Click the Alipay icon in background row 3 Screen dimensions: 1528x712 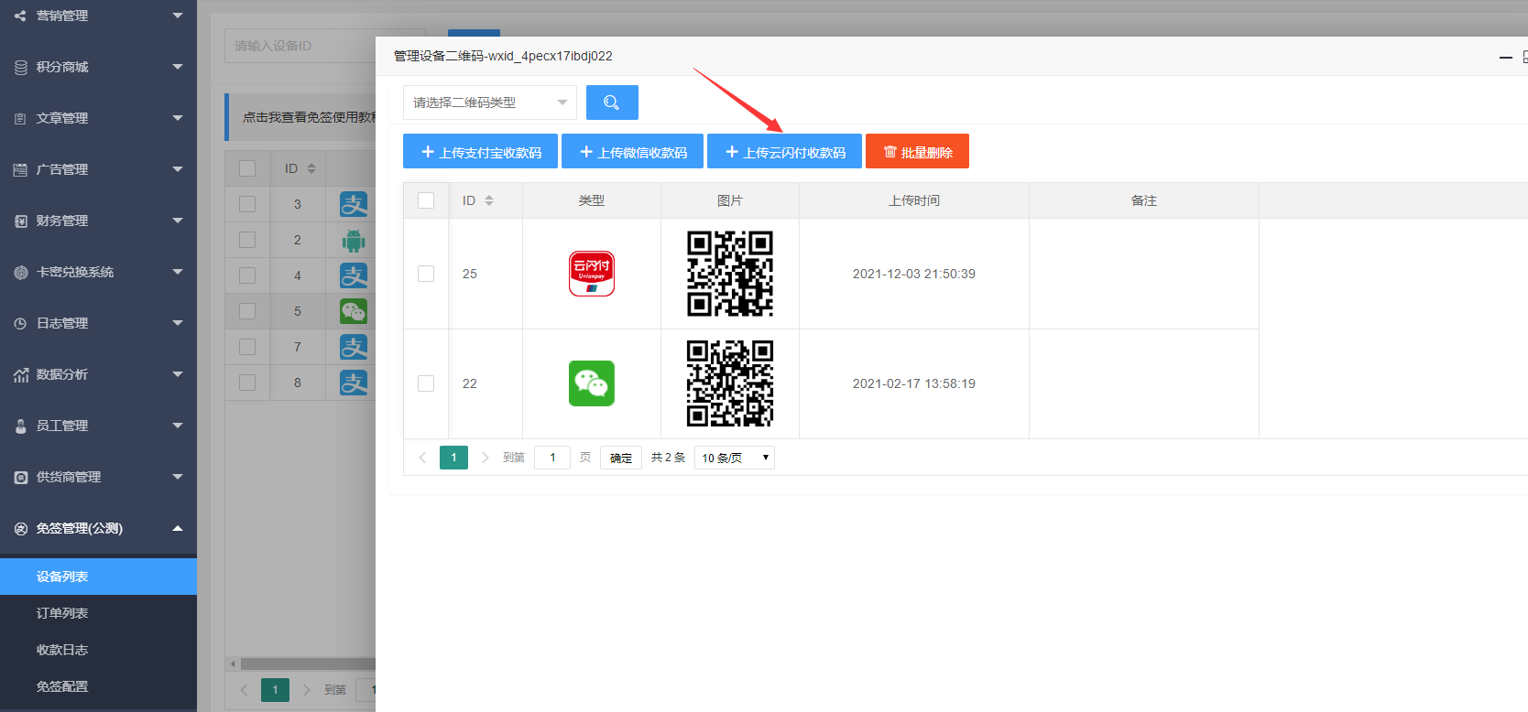click(354, 204)
